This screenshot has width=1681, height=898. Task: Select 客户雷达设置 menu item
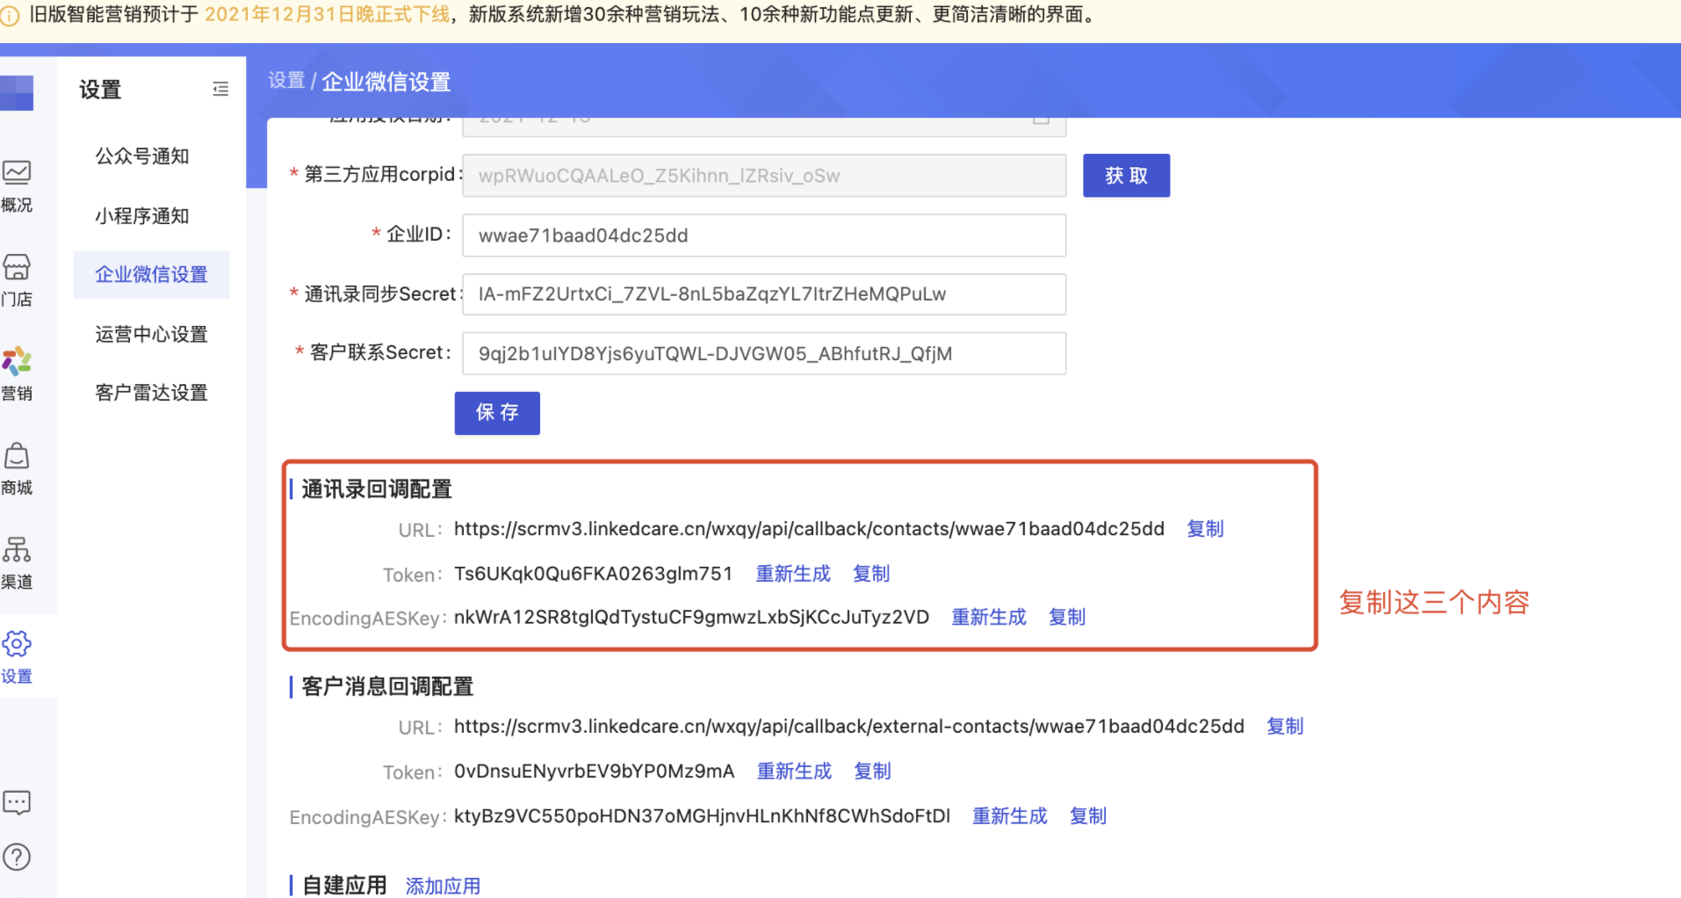click(x=151, y=393)
